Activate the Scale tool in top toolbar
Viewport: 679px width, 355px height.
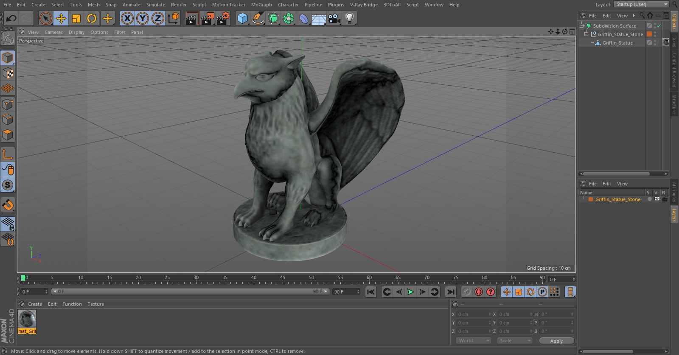(x=76, y=18)
